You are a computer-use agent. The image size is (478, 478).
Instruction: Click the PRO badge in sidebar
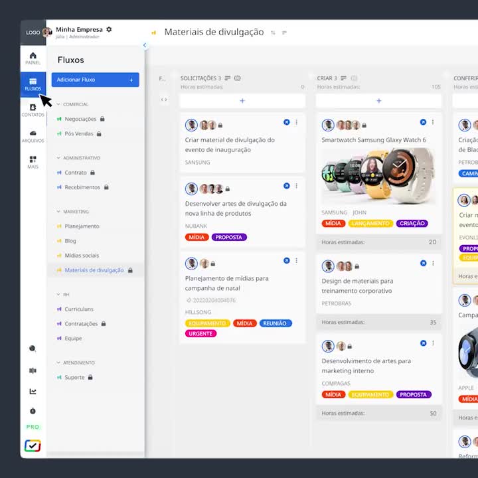(x=33, y=427)
